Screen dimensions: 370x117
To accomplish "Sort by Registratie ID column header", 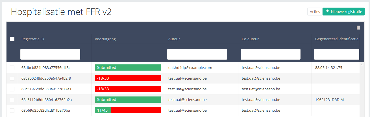I will point(33,39).
